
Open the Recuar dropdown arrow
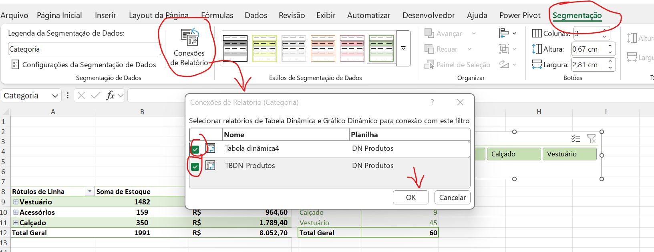click(x=469, y=49)
